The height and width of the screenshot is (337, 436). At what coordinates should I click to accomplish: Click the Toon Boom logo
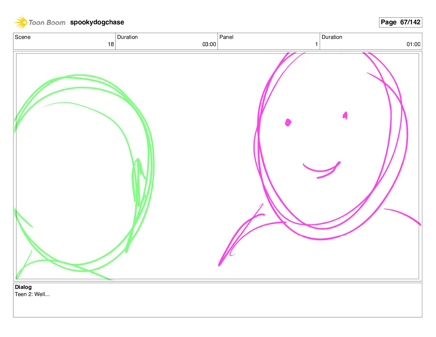[40, 22]
